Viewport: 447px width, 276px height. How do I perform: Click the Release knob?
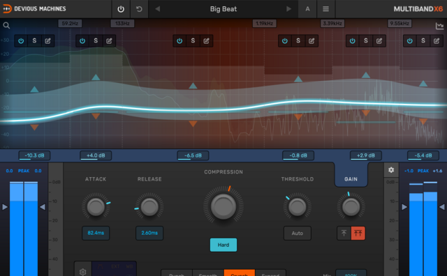(x=149, y=207)
